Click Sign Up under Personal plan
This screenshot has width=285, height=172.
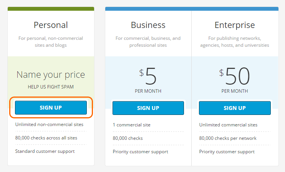point(51,108)
